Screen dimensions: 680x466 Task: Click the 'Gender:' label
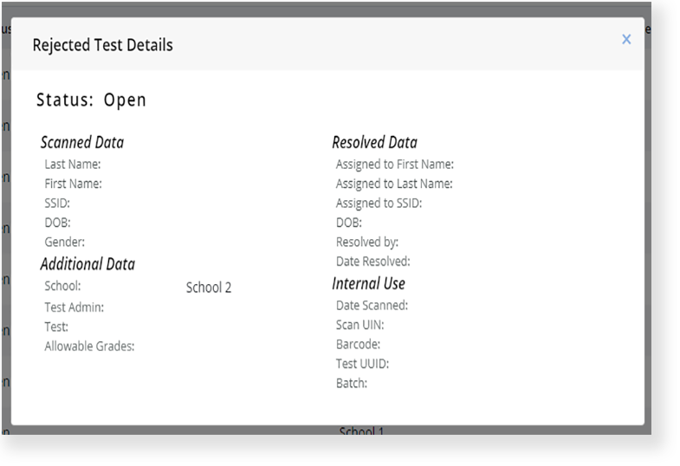tap(65, 243)
